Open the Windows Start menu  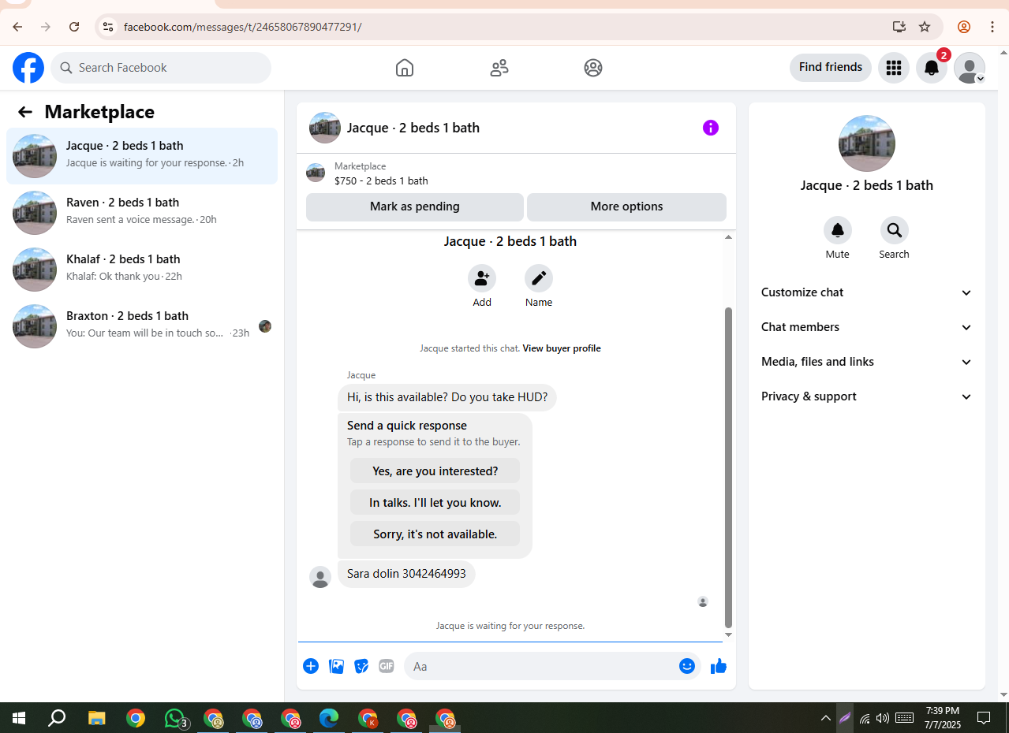[x=19, y=718]
